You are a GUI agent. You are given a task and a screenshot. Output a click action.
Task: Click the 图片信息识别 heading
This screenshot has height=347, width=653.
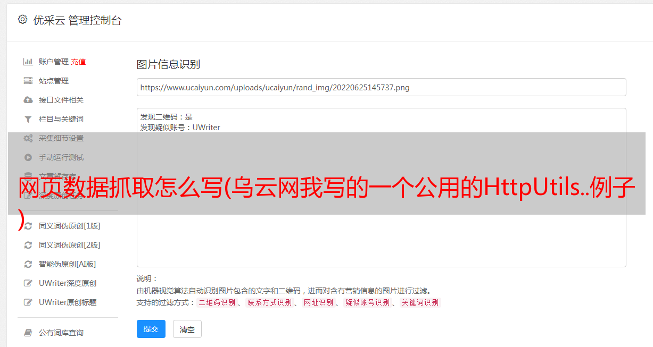pos(168,65)
